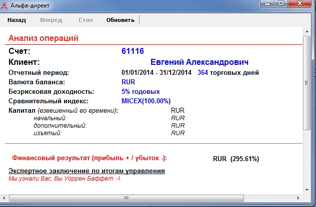Click the vertical scrollbar thumb

(307, 83)
